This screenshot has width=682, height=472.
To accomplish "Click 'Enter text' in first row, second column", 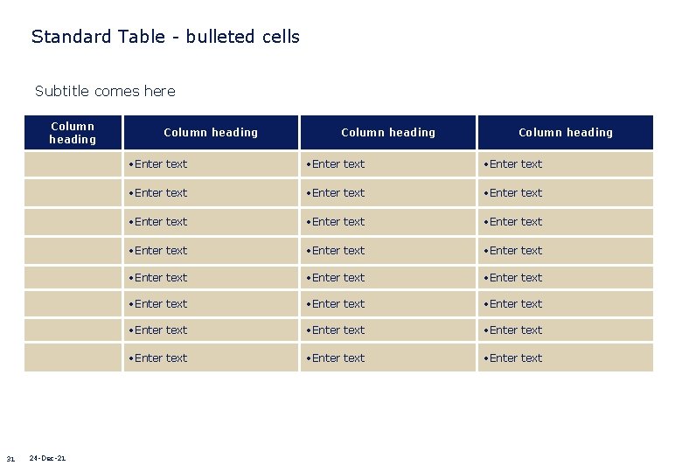I will pyautogui.click(x=162, y=164).
